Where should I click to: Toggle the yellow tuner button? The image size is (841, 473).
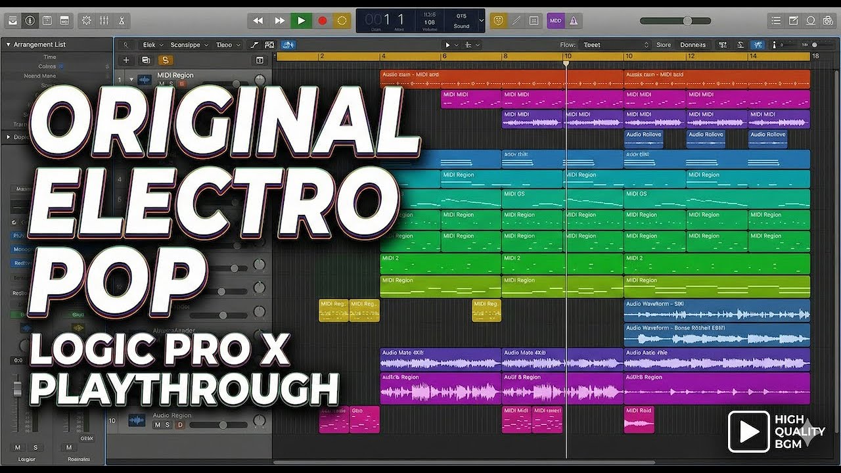click(x=499, y=20)
